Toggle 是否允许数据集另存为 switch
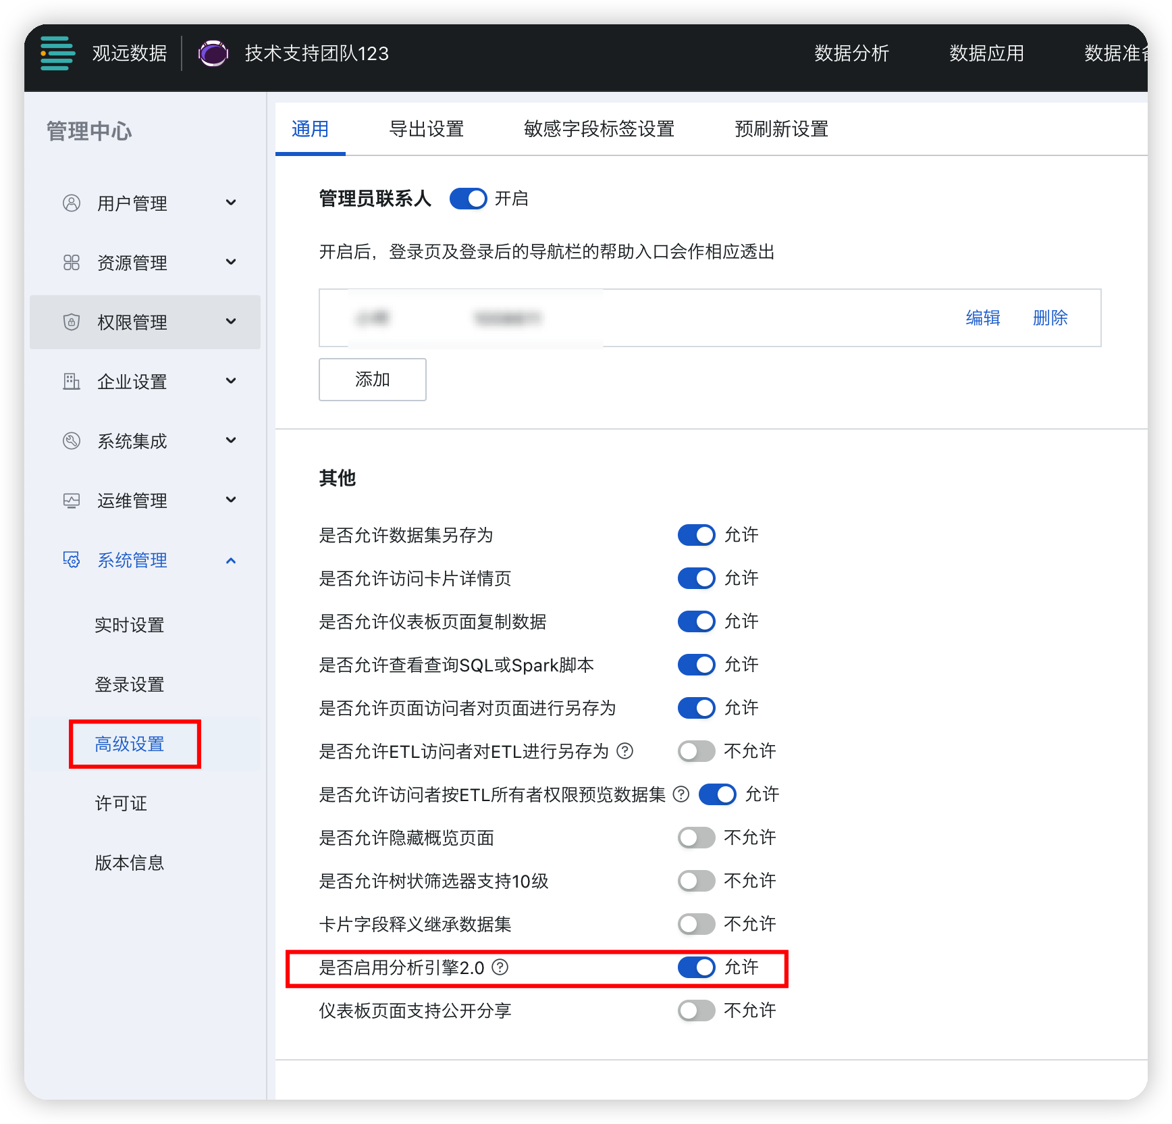 pyautogui.click(x=697, y=535)
